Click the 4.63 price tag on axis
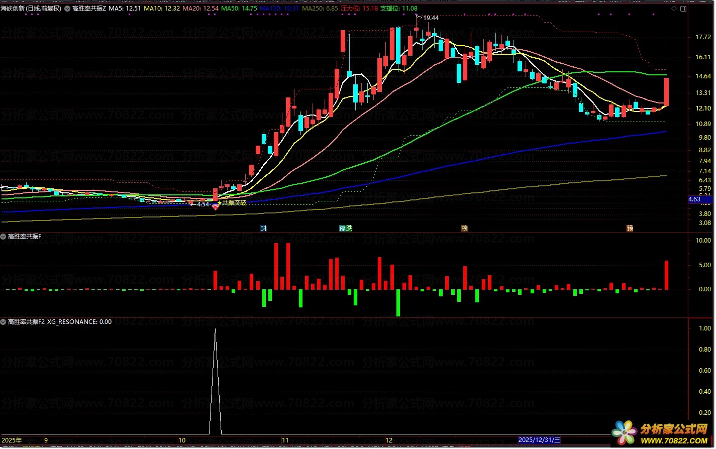The image size is (716, 449). tap(694, 199)
